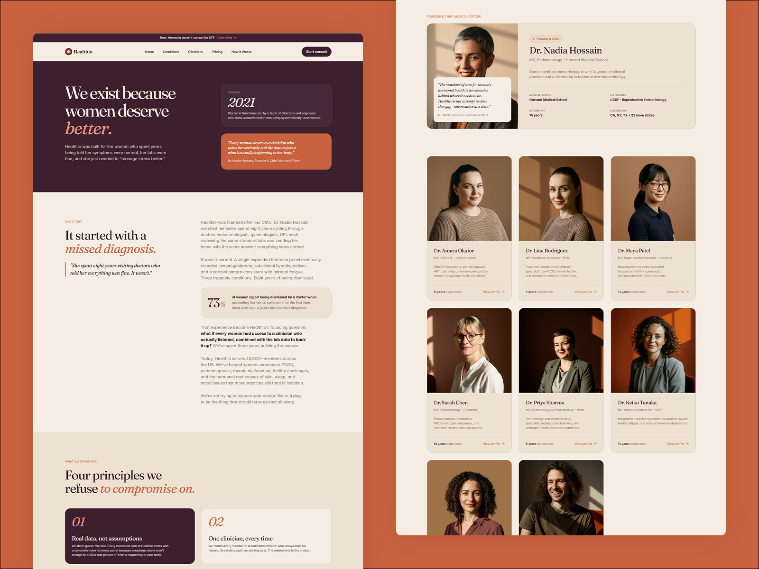Click the Dr. Nadia Hossain heading

tap(565, 50)
